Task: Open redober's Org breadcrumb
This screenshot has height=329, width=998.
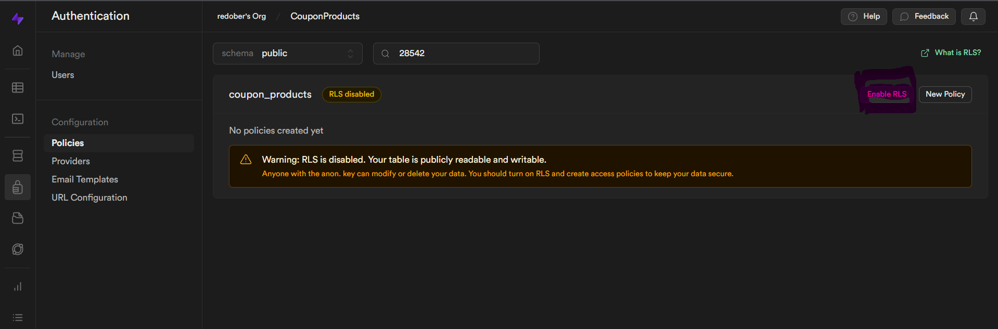Action: pos(241,17)
